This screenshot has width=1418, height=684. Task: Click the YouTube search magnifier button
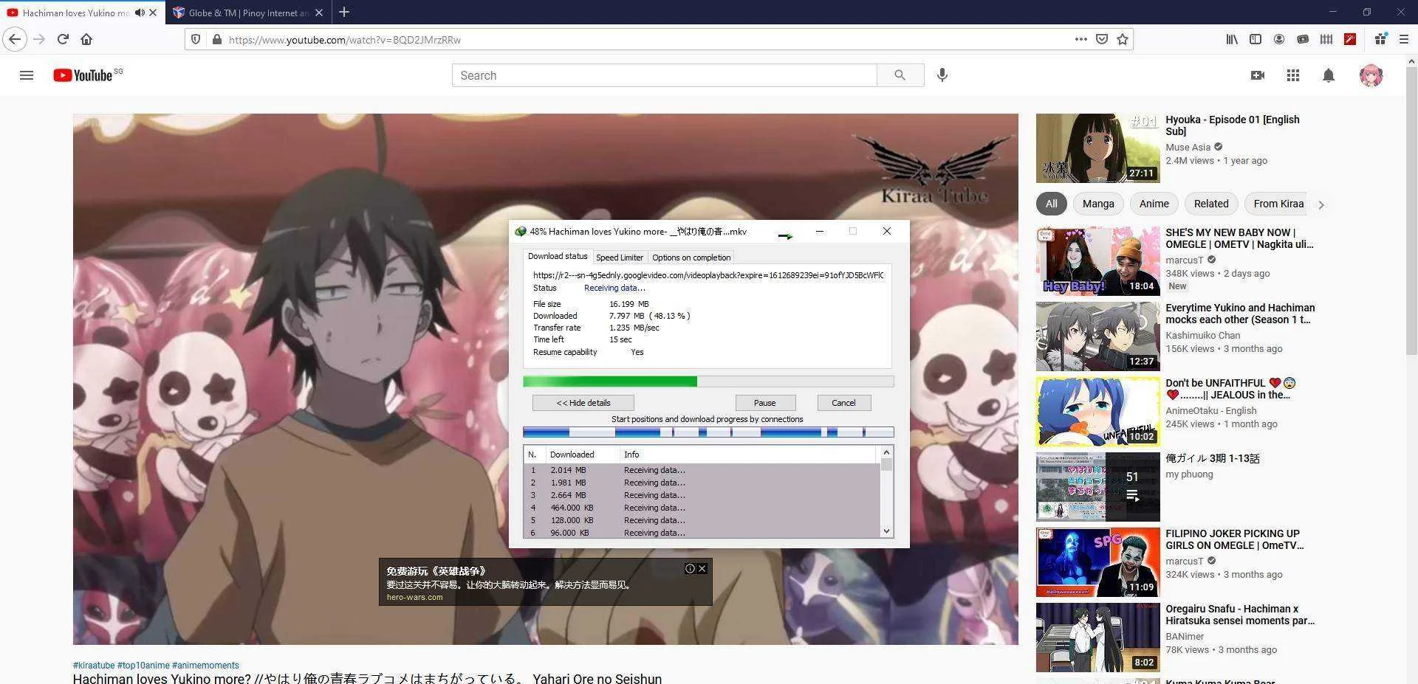900,75
